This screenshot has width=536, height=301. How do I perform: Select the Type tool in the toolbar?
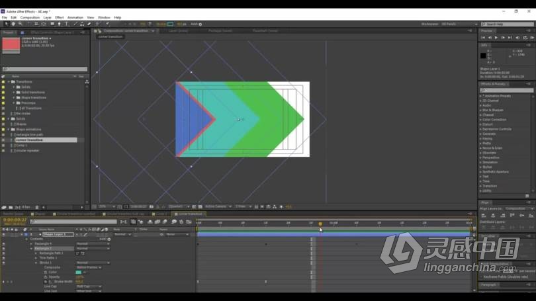(66, 24)
